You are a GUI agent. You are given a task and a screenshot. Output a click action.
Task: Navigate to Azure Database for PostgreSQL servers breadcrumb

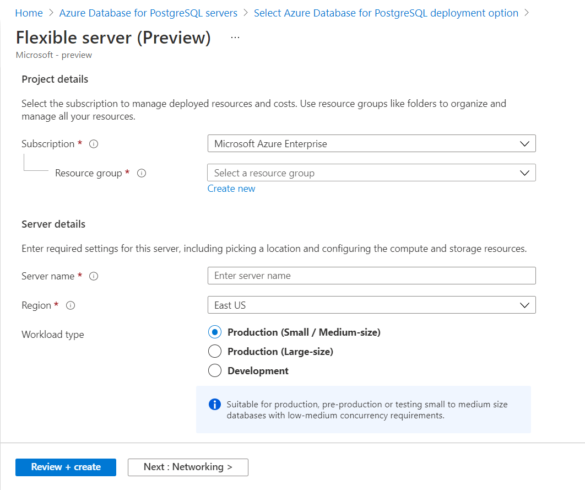148,13
